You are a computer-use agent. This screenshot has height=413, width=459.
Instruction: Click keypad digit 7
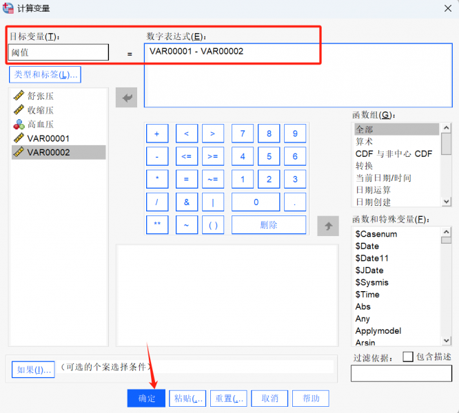(243, 134)
